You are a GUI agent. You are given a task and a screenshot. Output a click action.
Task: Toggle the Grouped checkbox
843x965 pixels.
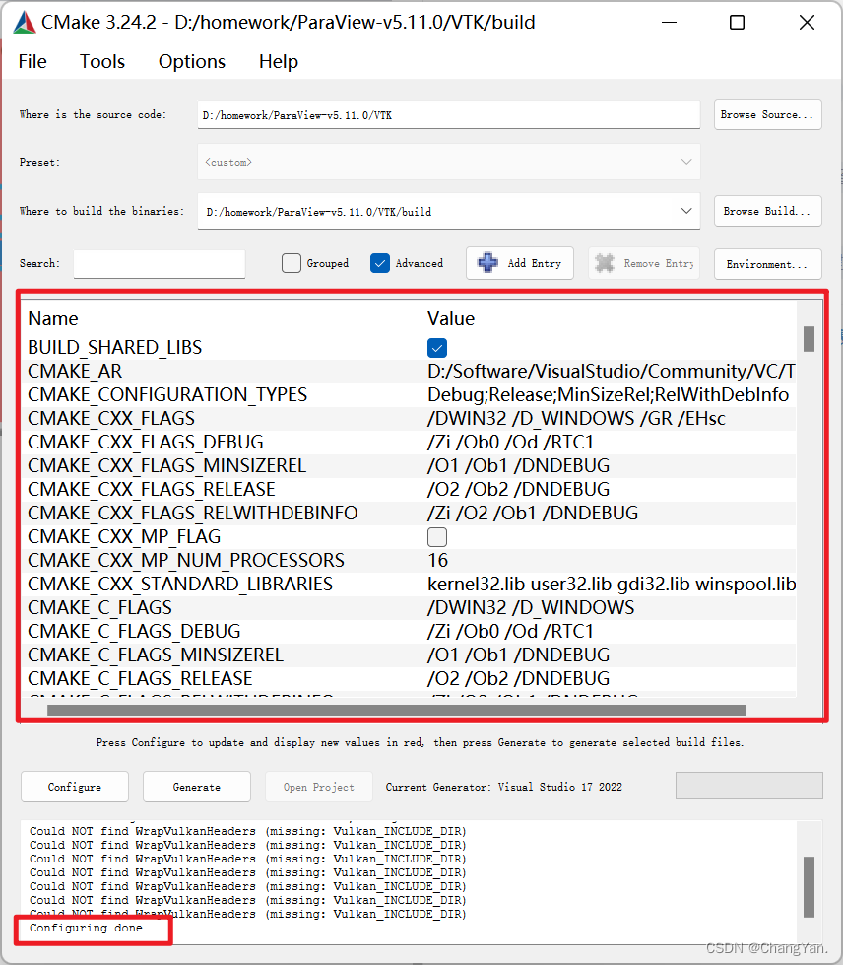(x=292, y=263)
